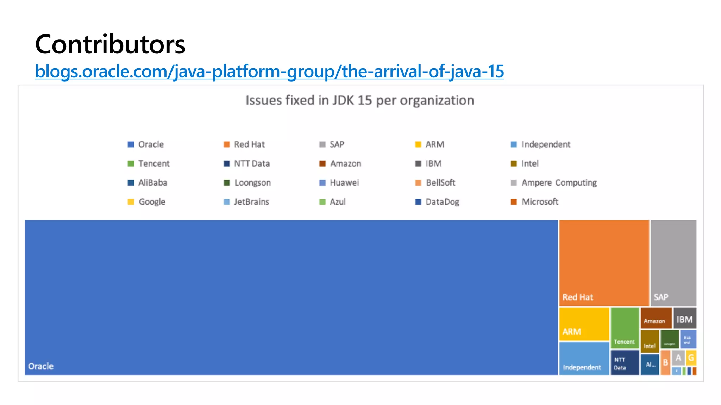Click the green Tencent treemap block
Viewport: 721px width, 405px height.
(625, 328)
